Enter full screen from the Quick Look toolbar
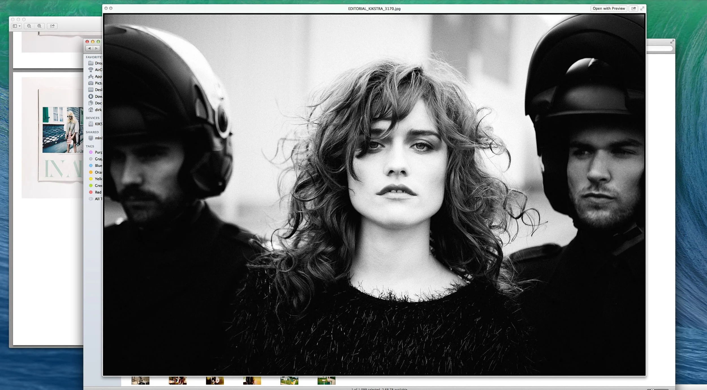This screenshot has width=707, height=390. coord(642,8)
